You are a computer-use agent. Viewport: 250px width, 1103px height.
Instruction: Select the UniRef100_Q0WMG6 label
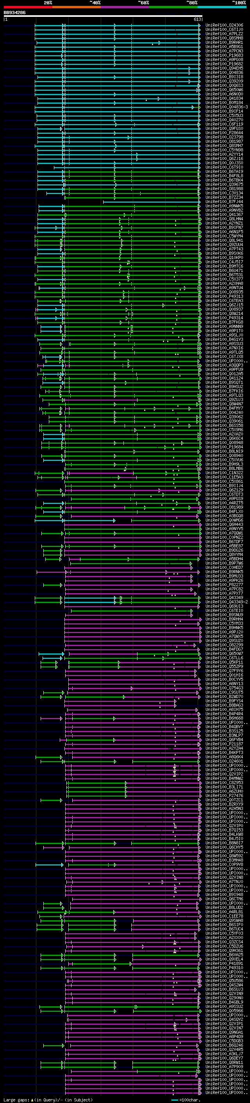[224, 520]
